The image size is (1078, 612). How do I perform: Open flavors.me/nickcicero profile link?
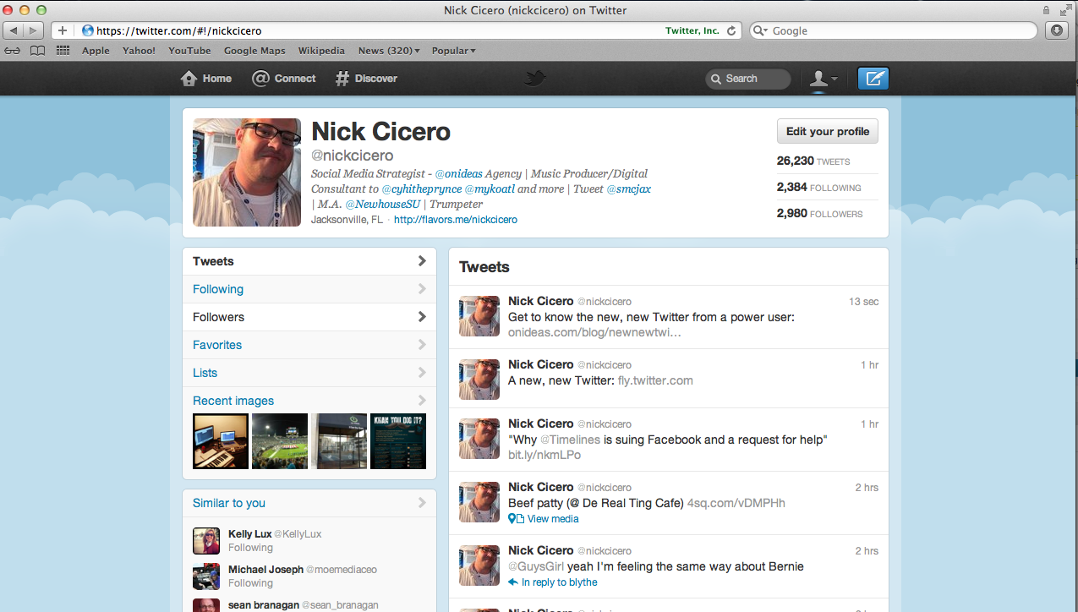(456, 220)
